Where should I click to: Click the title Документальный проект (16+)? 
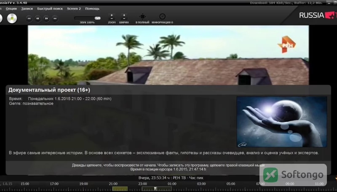[49, 90]
